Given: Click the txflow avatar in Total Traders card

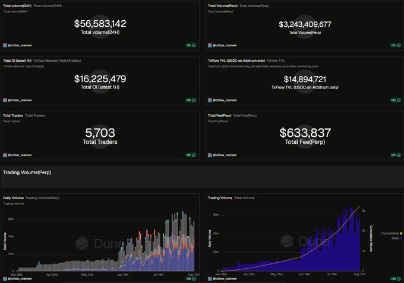Looking at the screenshot, I should (x=5, y=155).
